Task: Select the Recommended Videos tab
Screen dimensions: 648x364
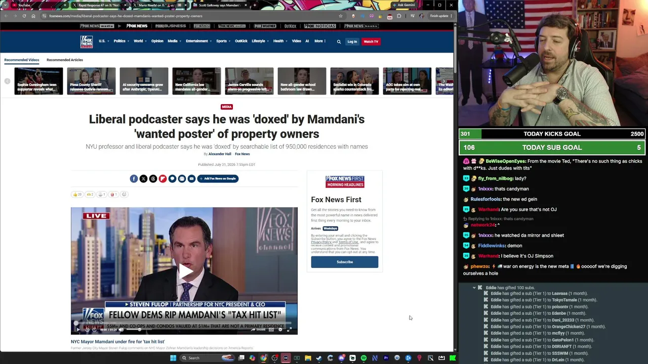Action: click(22, 60)
